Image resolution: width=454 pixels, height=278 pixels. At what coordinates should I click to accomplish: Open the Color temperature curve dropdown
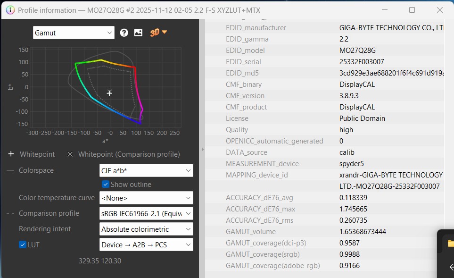[146, 198]
